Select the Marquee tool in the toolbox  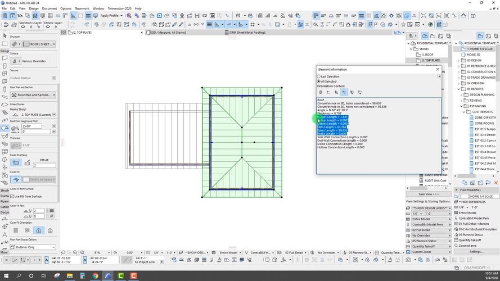pyautogui.click(x=4, y=44)
